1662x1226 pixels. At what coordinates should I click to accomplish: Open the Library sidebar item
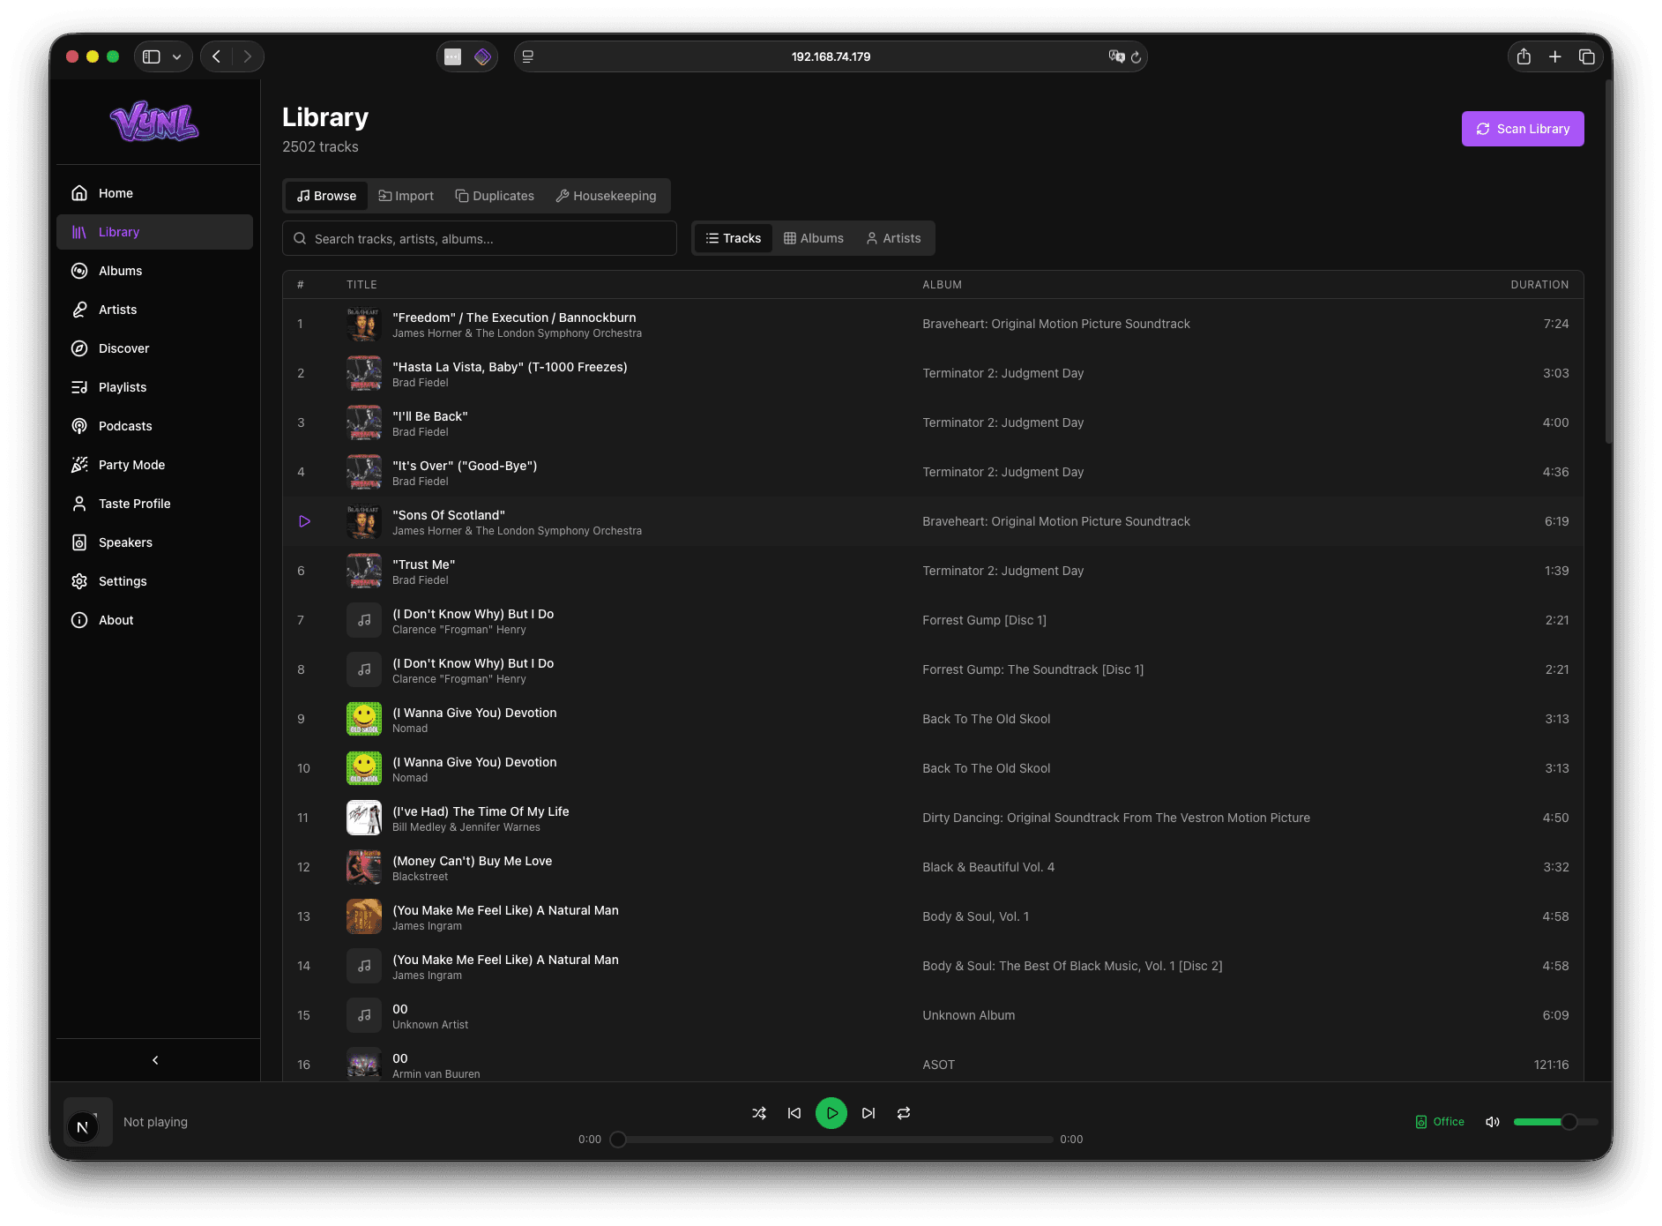coord(154,232)
